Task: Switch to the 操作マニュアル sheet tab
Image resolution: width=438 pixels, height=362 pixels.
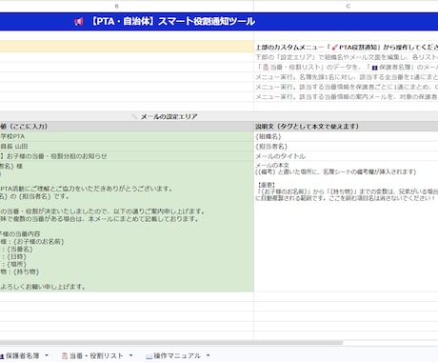Action: tap(177, 355)
